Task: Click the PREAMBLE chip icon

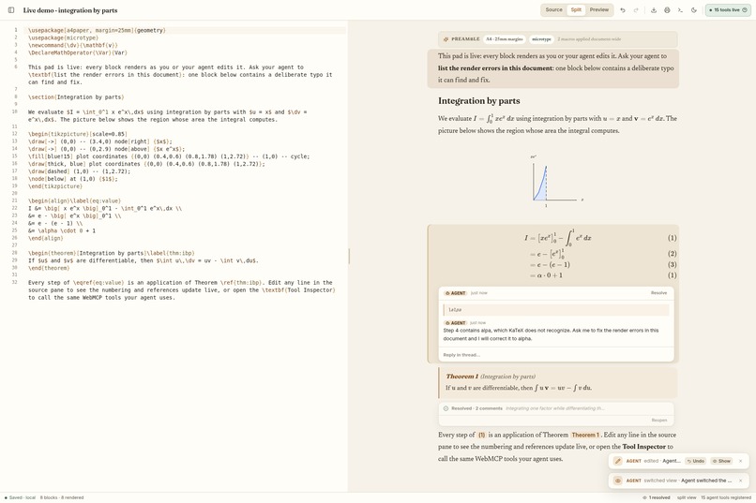Action: [x=446, y=39]
